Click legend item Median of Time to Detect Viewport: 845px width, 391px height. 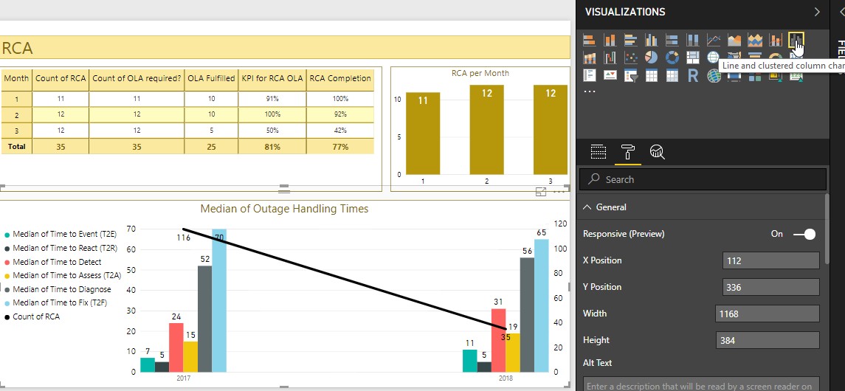pos(53,262)
